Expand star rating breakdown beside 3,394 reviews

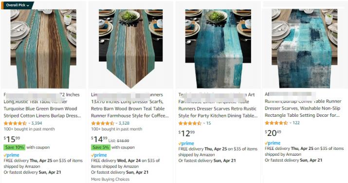(29, 123)
